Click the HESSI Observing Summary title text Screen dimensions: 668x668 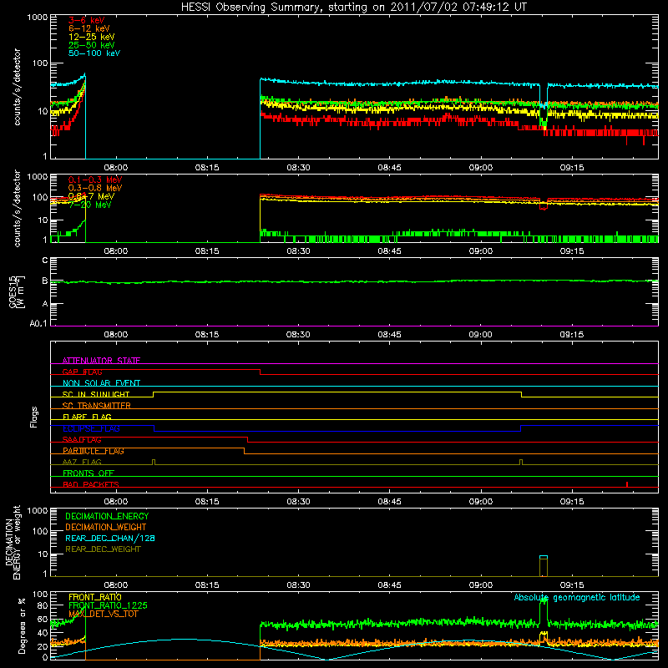(353, 8)
